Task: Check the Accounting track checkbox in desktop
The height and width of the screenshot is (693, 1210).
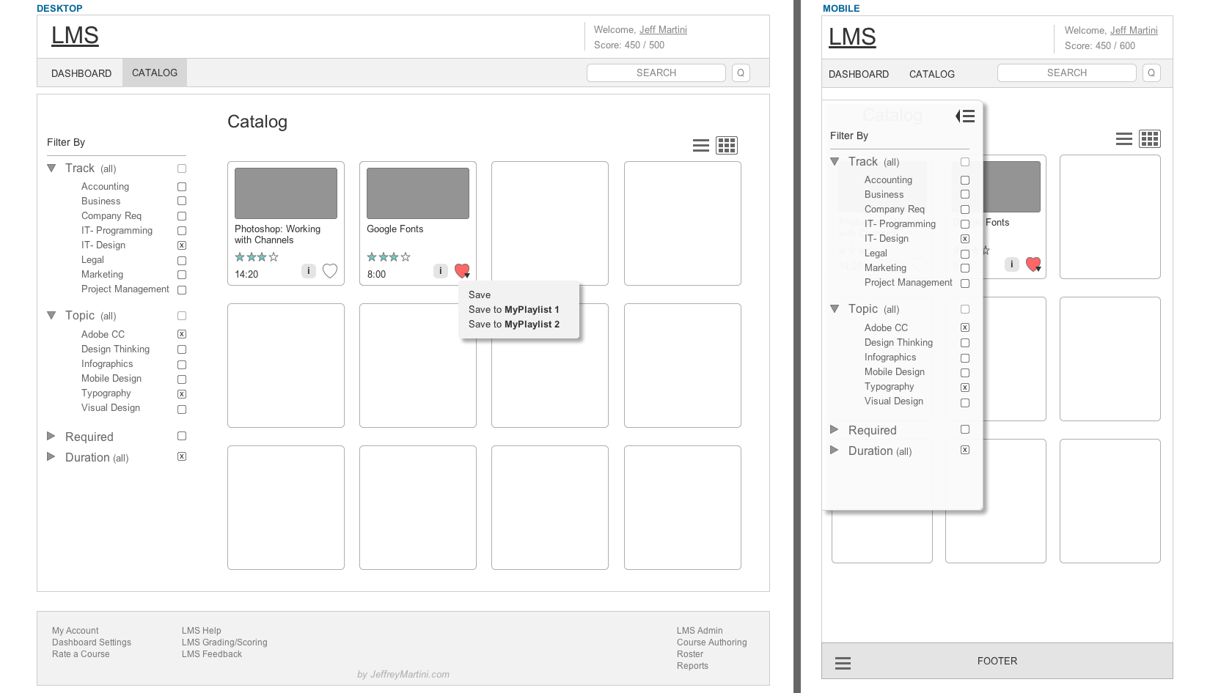Action: click(182, 187)
